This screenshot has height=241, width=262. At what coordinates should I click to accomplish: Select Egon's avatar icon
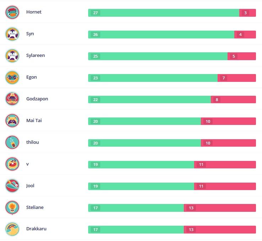[x=12, y=78]
